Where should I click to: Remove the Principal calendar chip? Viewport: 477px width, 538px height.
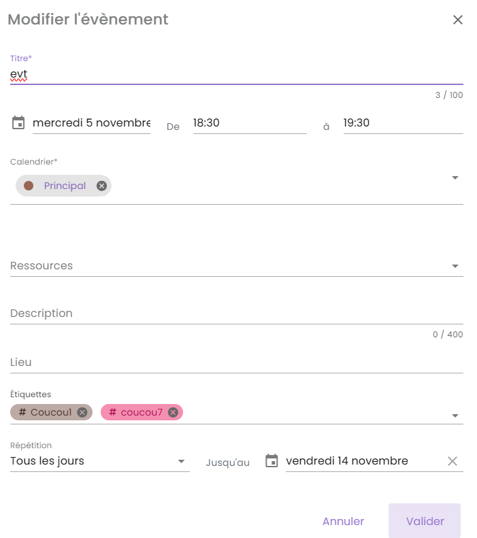click(101, 186)
